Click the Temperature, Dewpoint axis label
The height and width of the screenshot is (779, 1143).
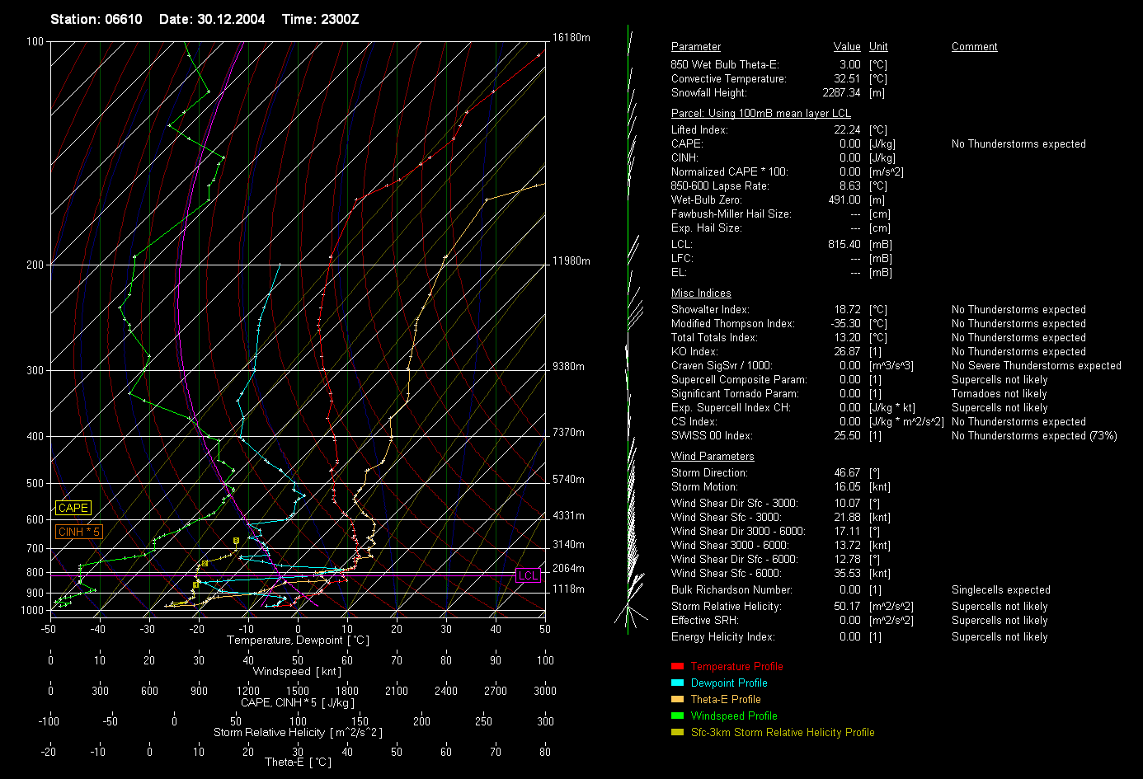point(298,641)
